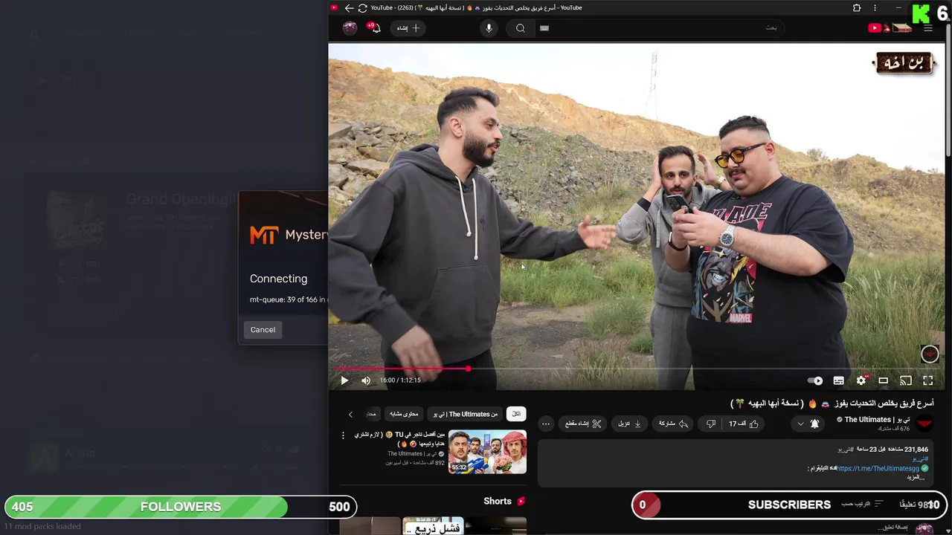Image resolution: width=952 pixels, height=535 pixels.
Task: Click the on-screen keyboard icon in search
Action: click(x=544, y=28)
